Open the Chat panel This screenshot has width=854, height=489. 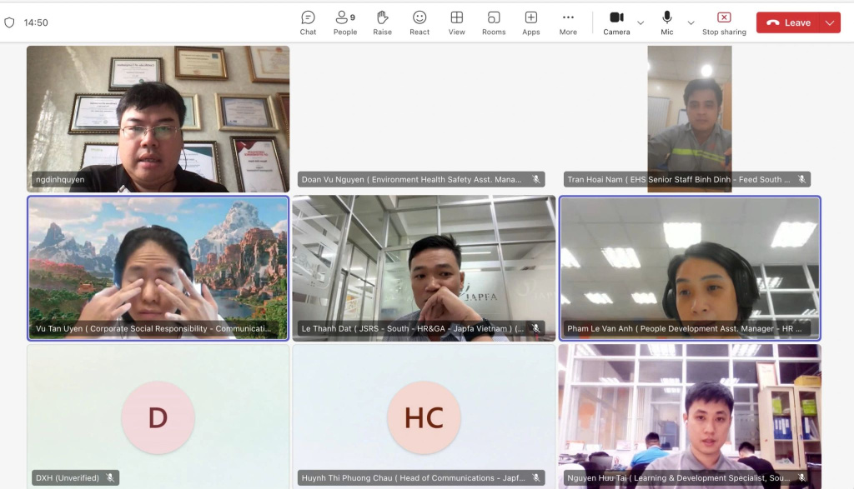pyautogui.click(x=308, y=22)
